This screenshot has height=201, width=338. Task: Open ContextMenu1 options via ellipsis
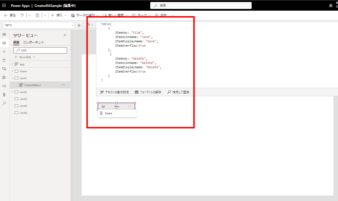point(63,85)
